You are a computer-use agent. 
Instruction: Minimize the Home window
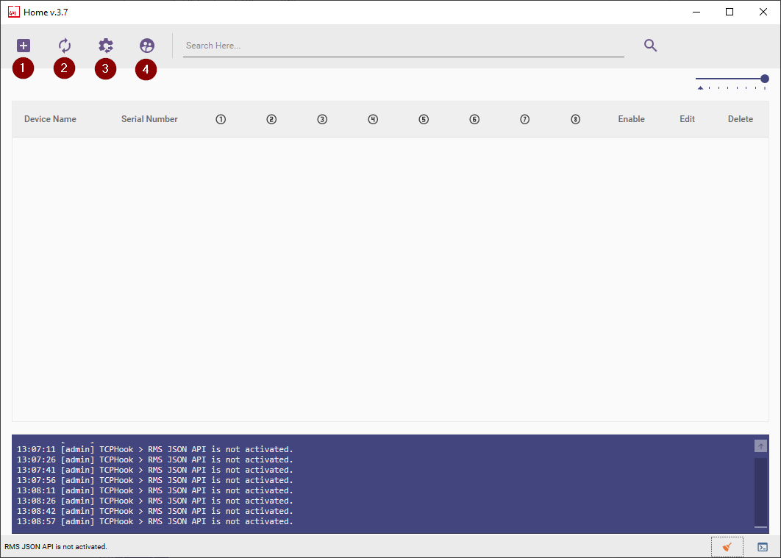point(696,12)
